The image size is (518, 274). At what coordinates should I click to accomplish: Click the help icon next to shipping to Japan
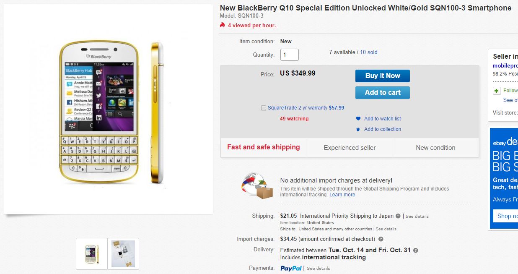coord(398,216)
